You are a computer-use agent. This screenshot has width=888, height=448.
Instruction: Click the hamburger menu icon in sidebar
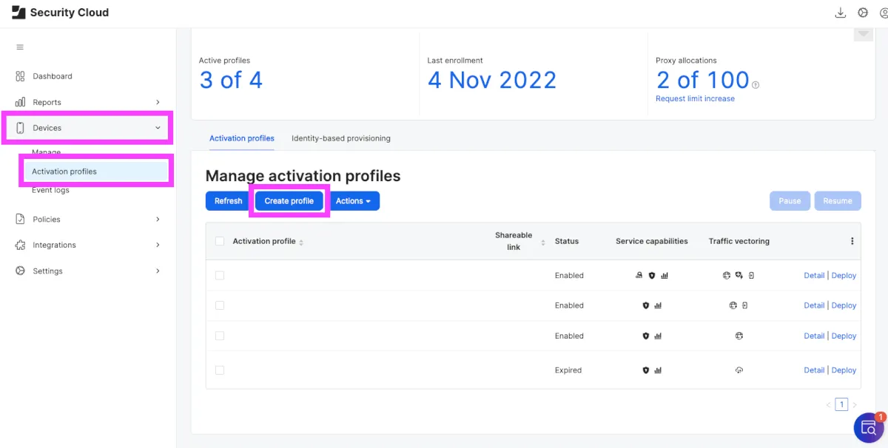pyautogui.click(x=20, y=47)
